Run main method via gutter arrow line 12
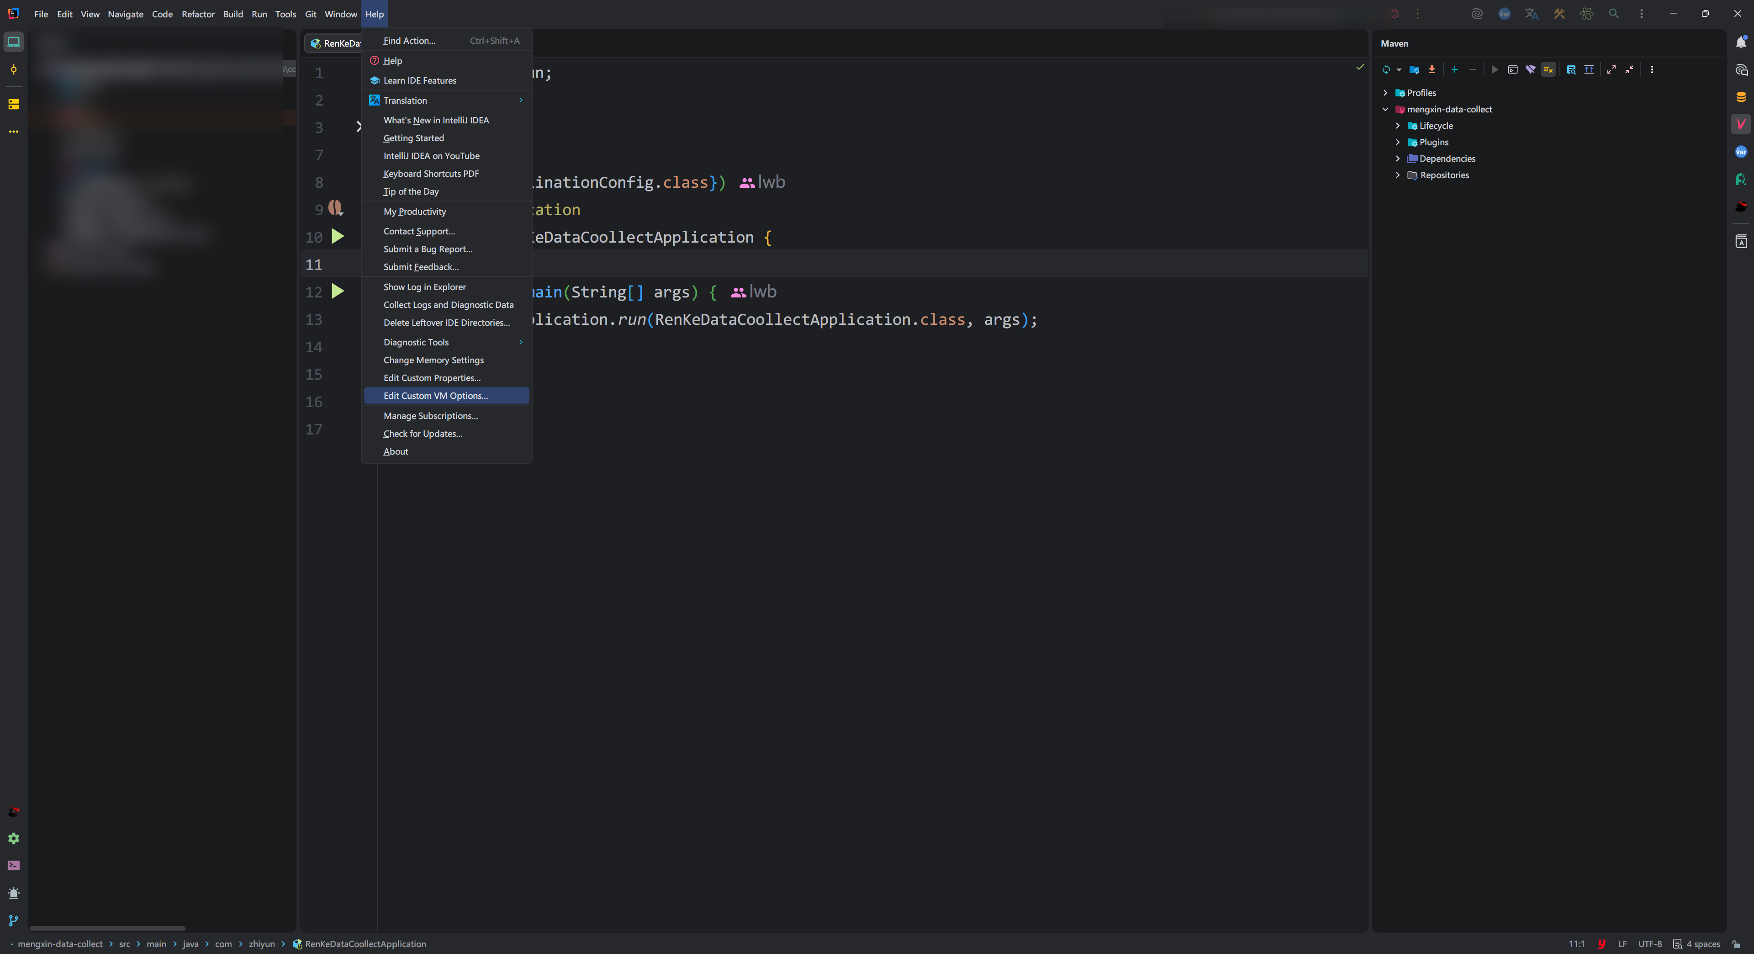The height and width of the screenshot is (954, 1754). (338, 291)
